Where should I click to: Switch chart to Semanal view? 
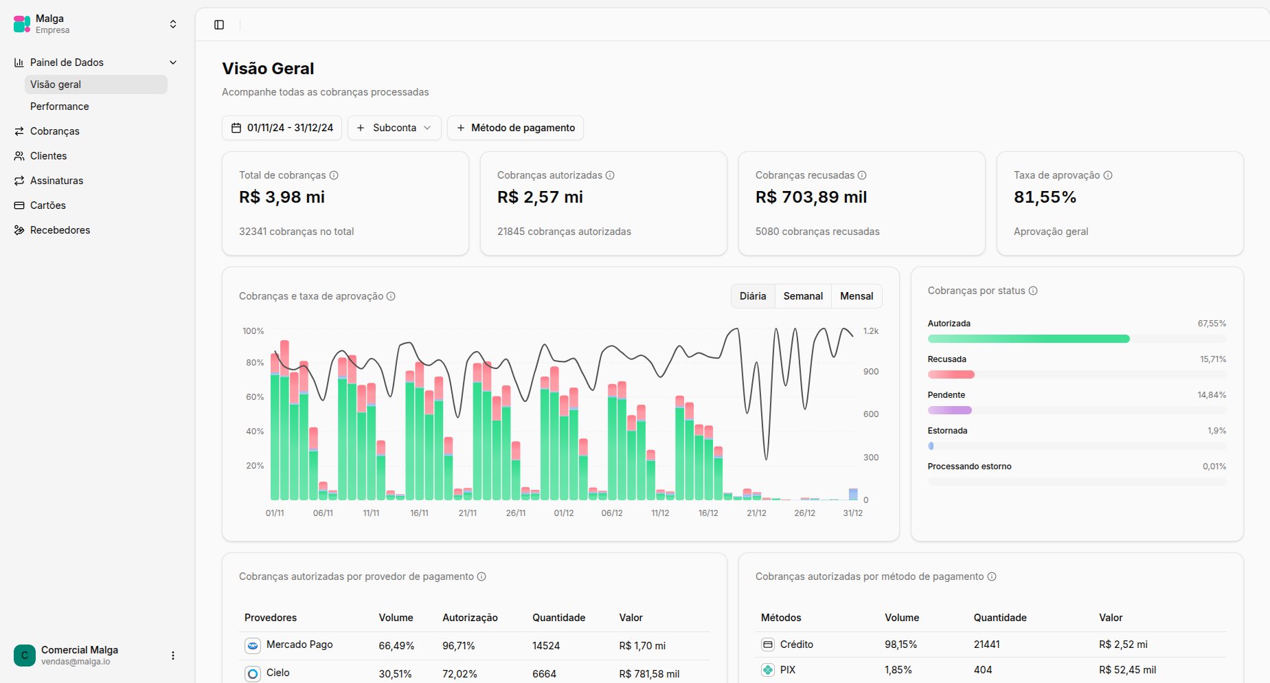tap(803, 296)
